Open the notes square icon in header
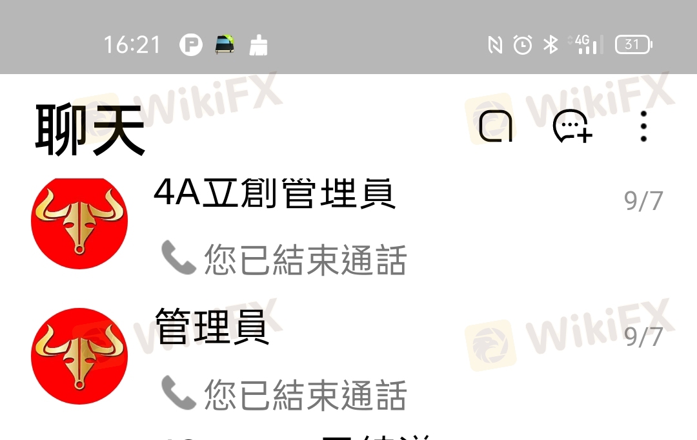 (x=496, y=126)
